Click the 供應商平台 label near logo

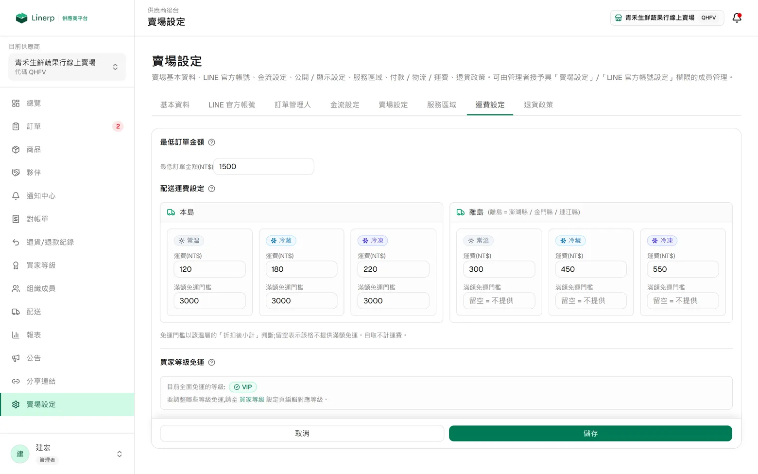pos(75,18)
